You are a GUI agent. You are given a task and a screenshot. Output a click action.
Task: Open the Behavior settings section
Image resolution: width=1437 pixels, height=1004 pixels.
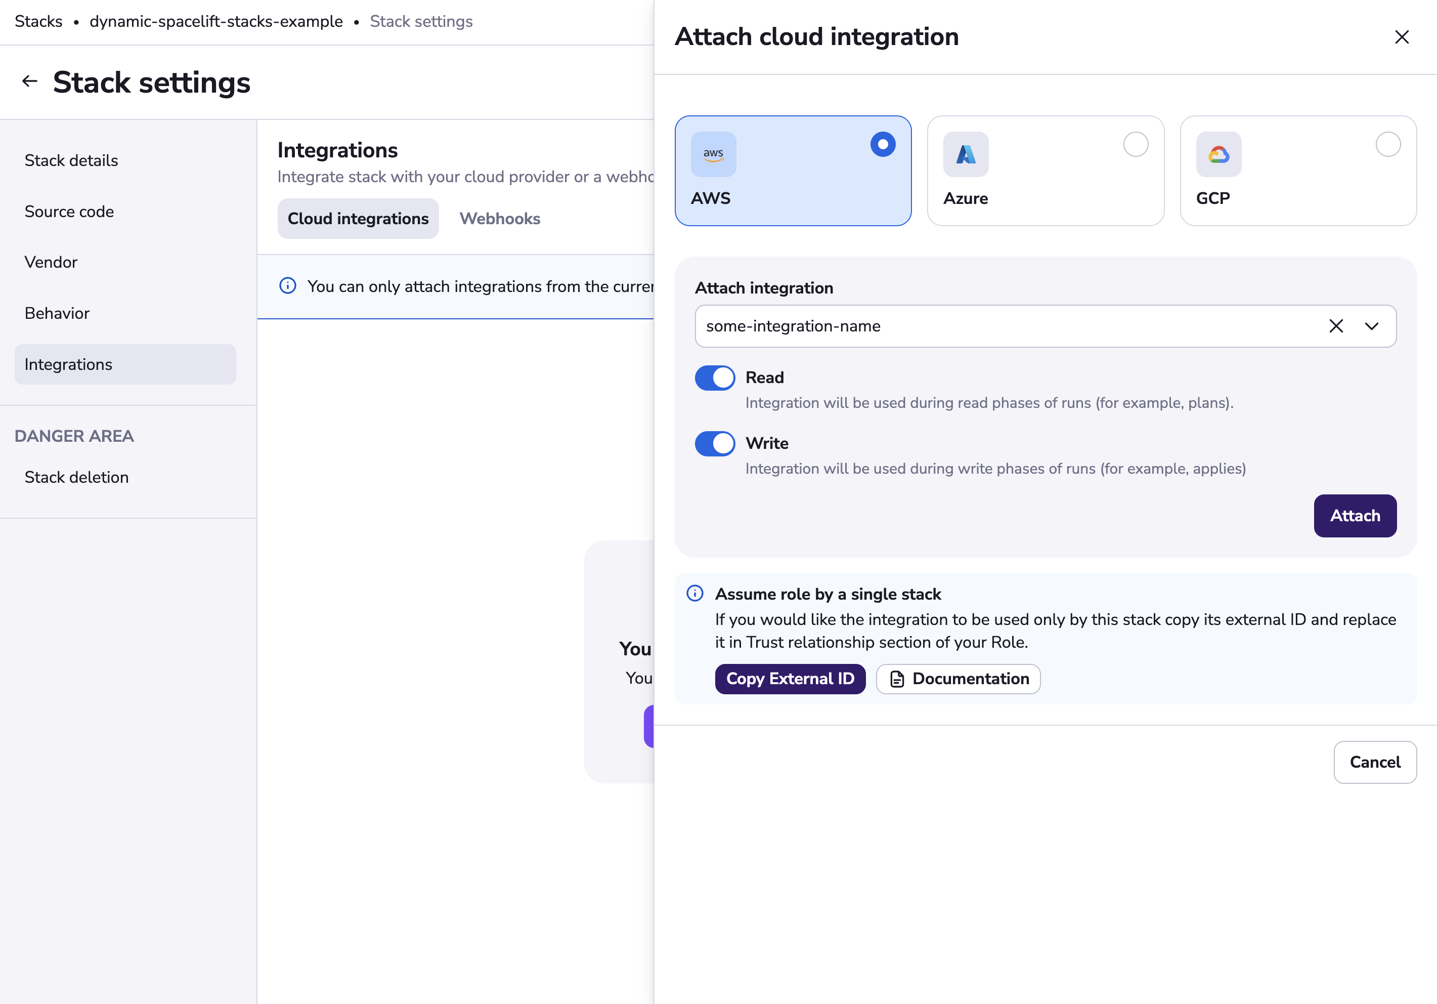click(x=57, y=313)
